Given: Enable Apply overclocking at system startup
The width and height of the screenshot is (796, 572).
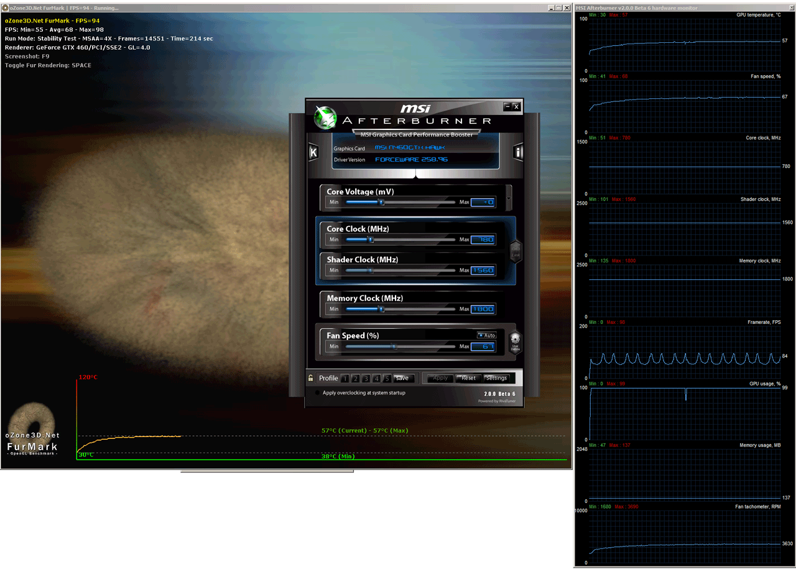Looking at the screenshot, I should [x=318, y=393].
